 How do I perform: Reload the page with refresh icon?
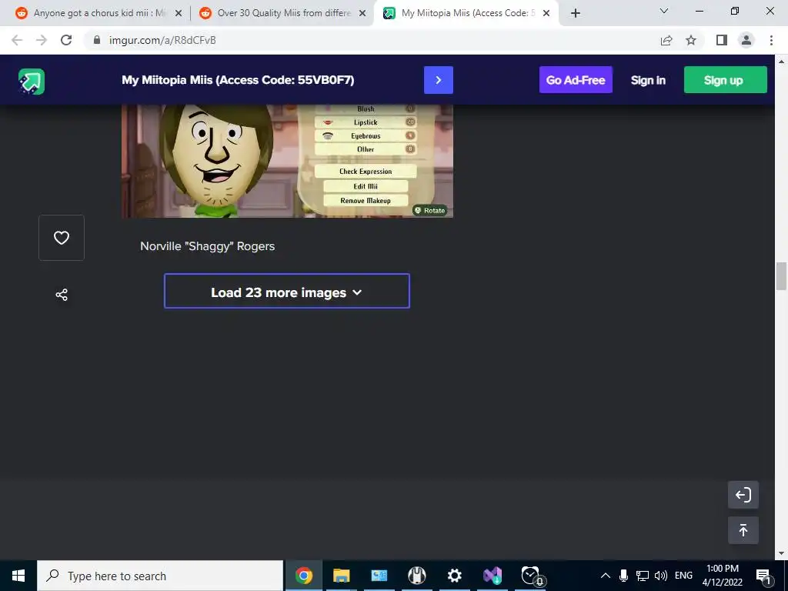point(66,40)
